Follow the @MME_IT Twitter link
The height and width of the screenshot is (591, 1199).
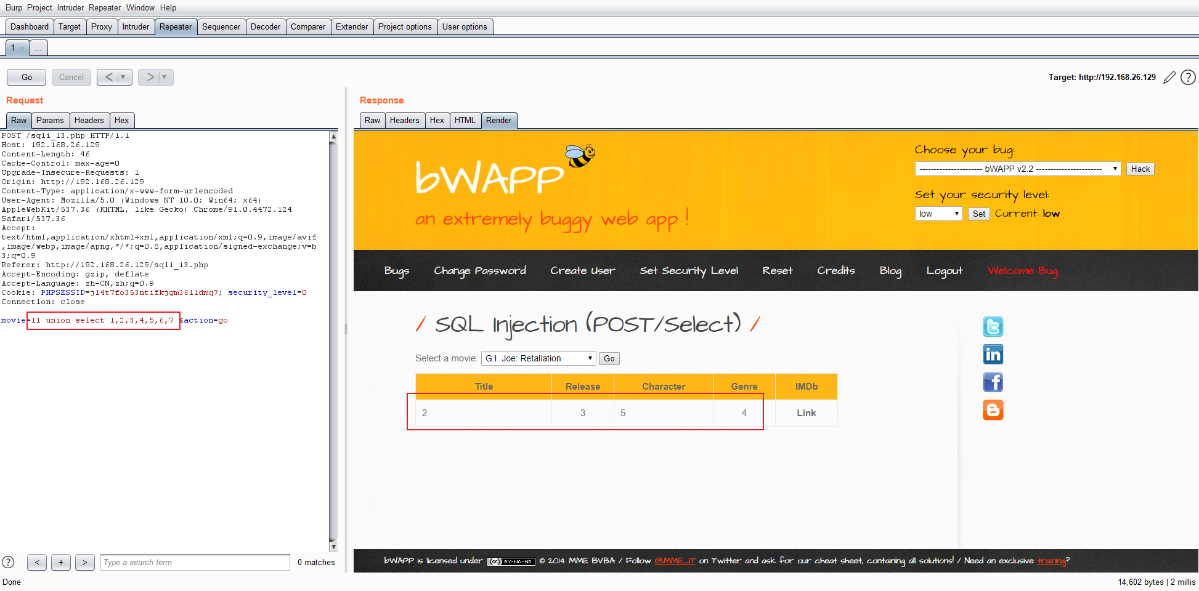coord(675,561)
